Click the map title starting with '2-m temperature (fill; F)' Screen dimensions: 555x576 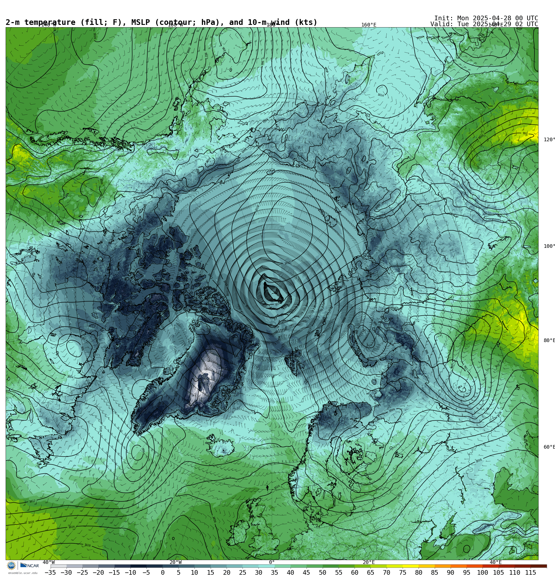(x=161, y=22)
